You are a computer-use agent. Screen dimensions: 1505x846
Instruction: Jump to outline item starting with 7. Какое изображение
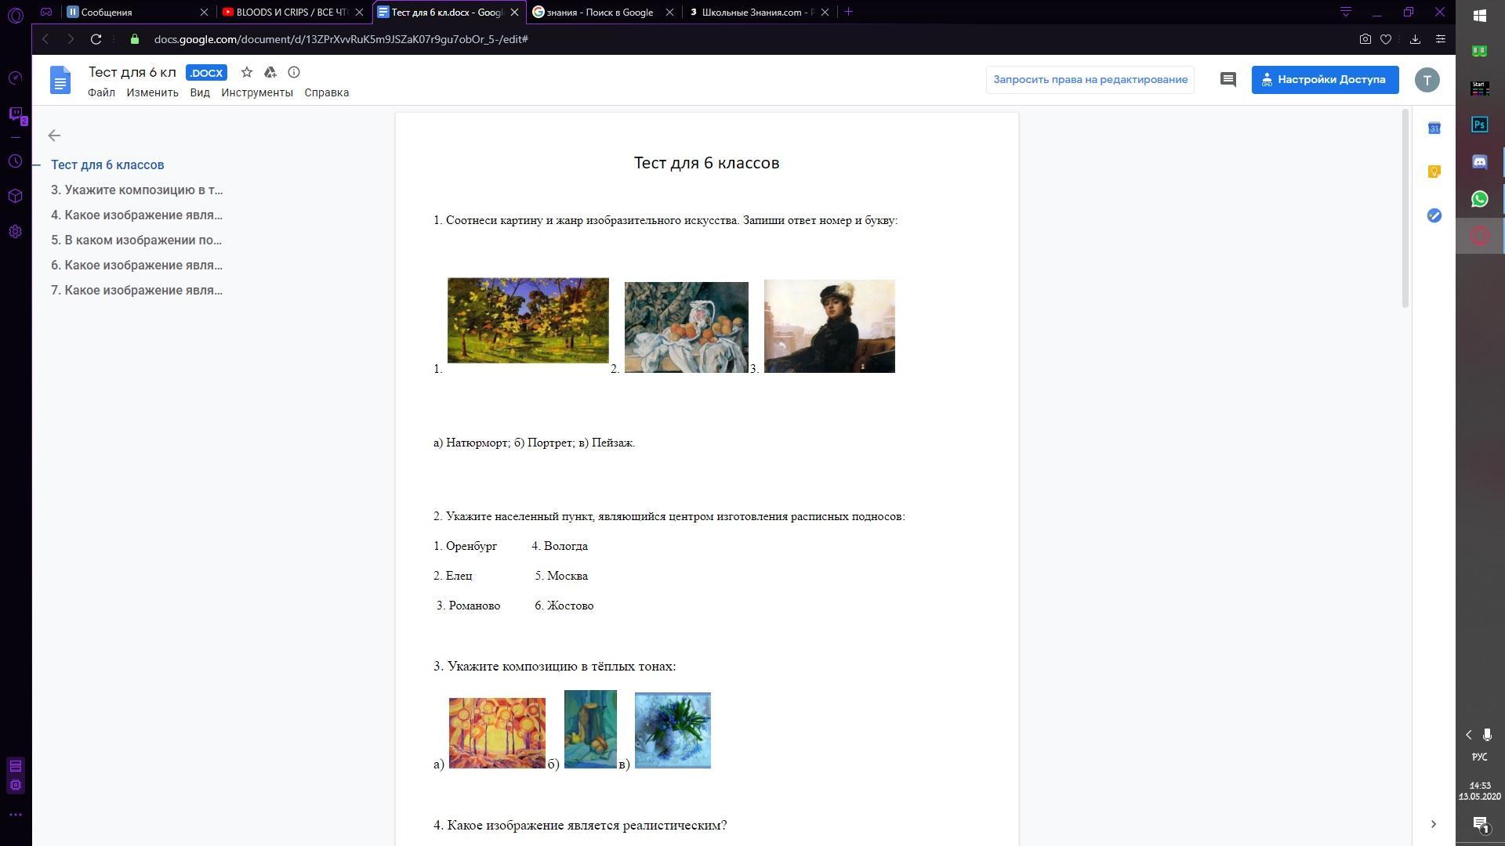pyautogui.click(x=137, y=290)
